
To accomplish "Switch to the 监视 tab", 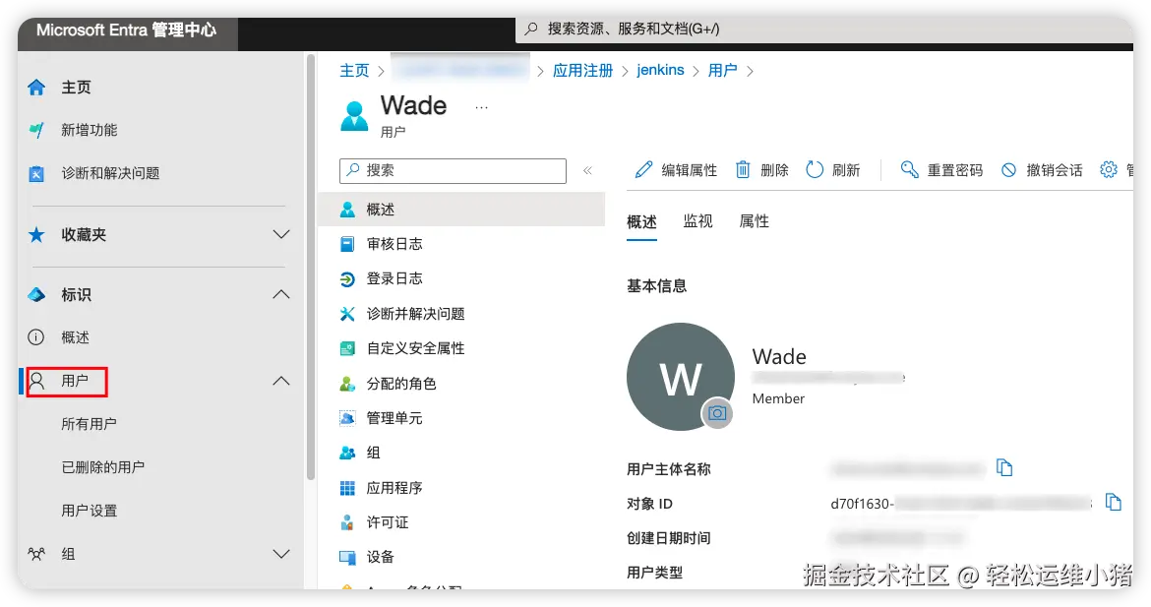I will pyautogui.click(x=697, y=221).
